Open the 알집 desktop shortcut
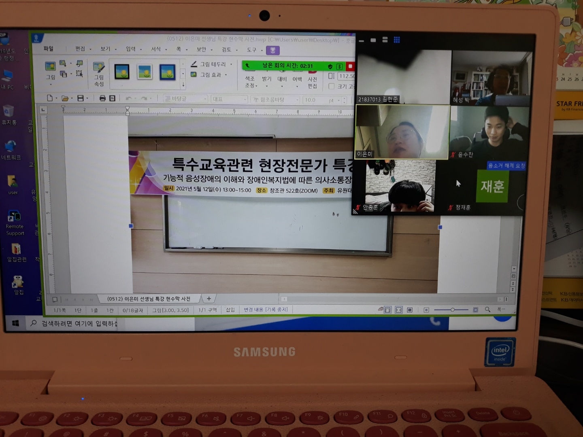583x437 pixels. [x=18, y=284]
